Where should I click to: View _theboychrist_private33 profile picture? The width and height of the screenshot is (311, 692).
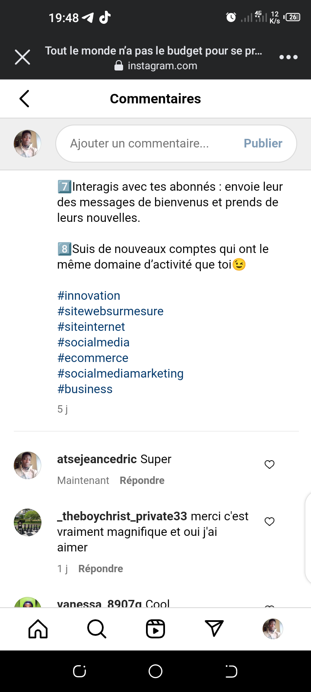pos(28,522)
